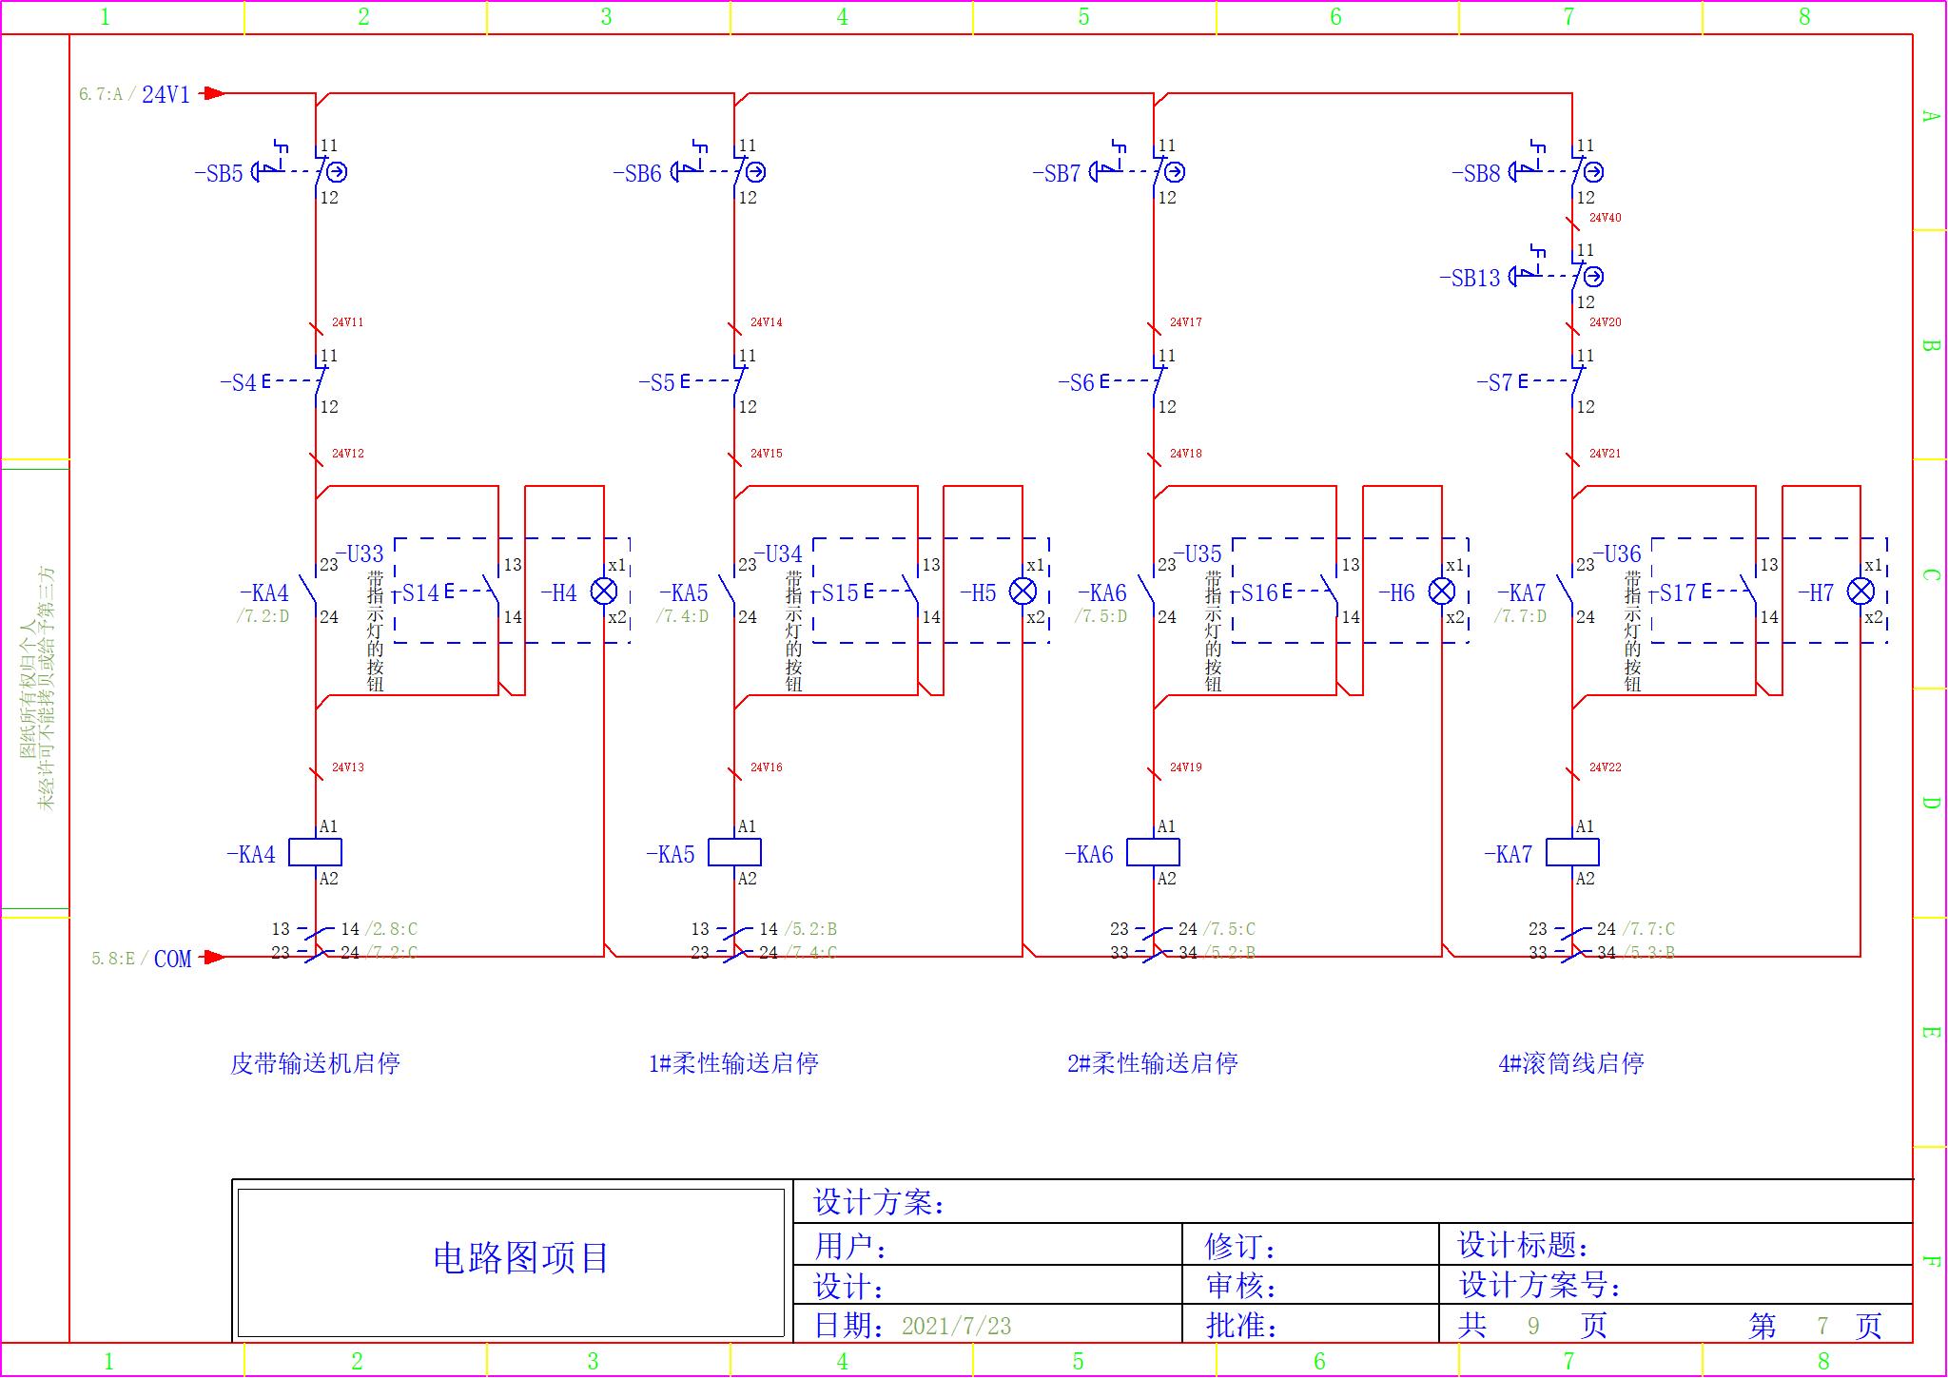Toggle the S7 selector switch contact
The image size is (1948, 1378).
pyautogui.click(x=1574, y=380)
